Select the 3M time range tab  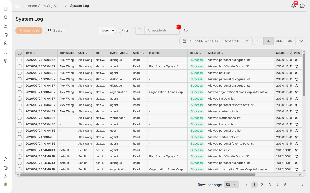point(290,41)
